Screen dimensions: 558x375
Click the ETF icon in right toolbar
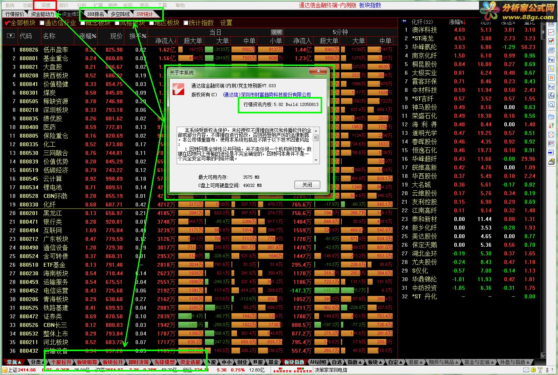pyautogui.click(x=551, y=144)
